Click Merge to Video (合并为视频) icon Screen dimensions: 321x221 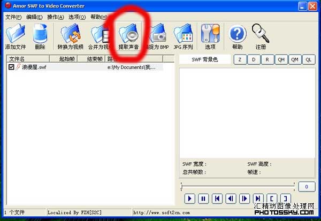pos(100,36)
